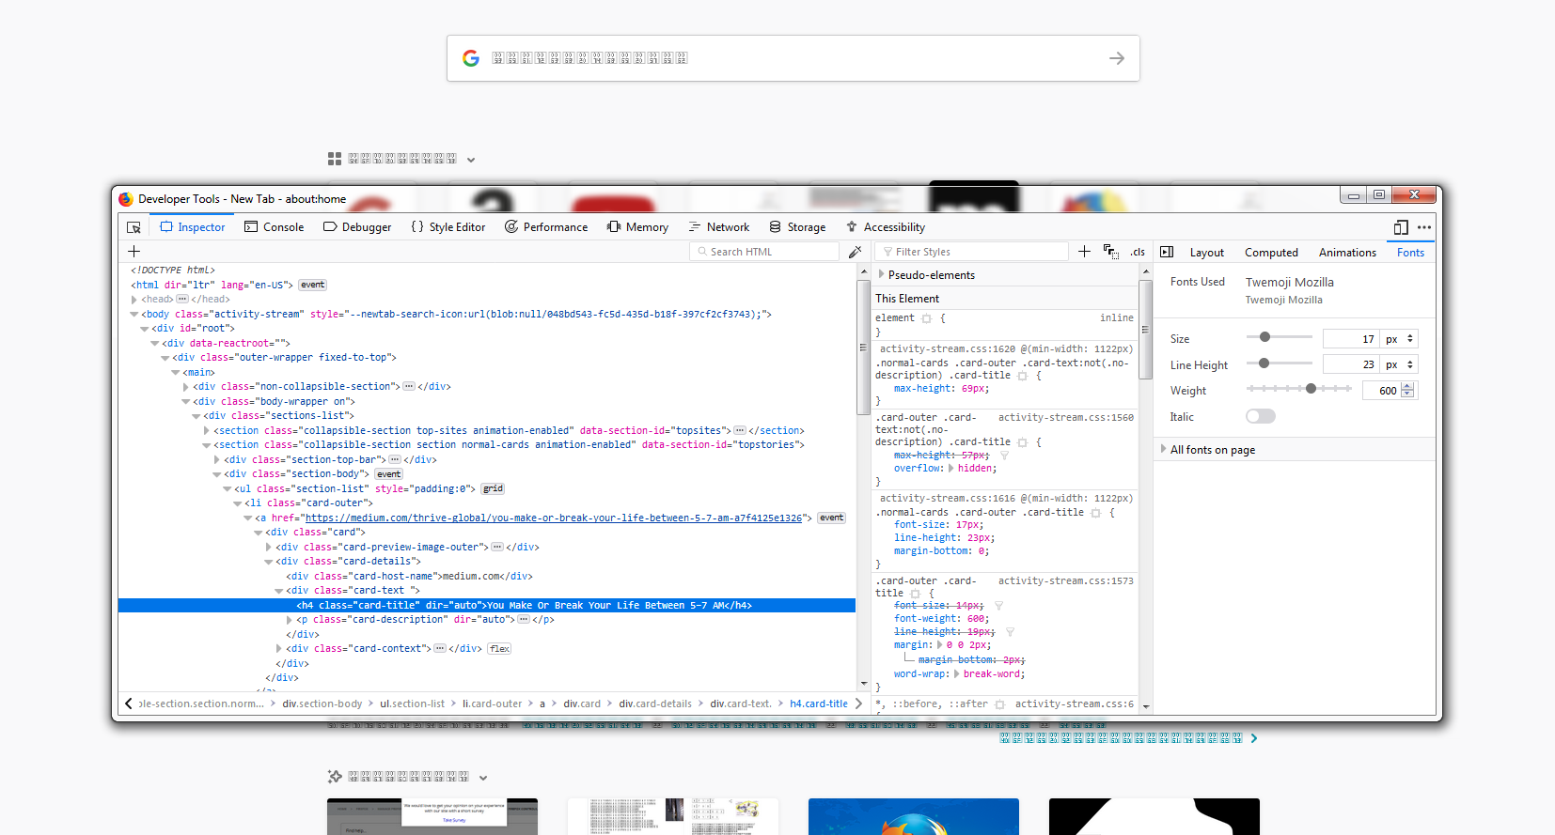Add a new CSS rule
This screenshot has height=835, width=1555.
[x=1084, y=252]
